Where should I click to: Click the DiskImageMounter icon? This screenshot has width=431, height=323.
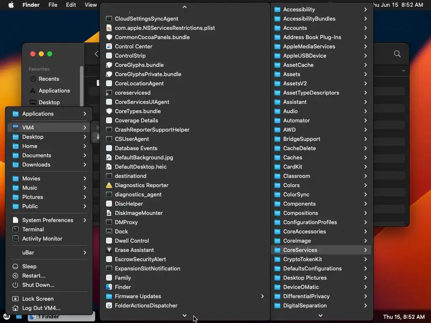point(109,213)
